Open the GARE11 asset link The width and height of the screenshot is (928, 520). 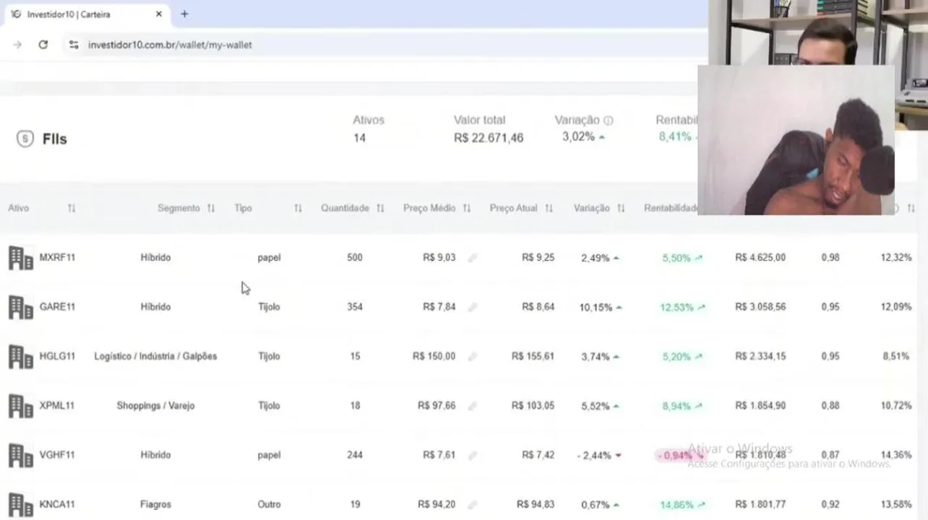tap(57, 307)
